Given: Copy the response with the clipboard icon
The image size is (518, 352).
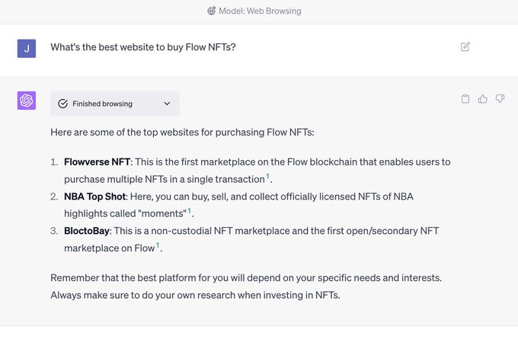Looking at the screenshot, I should [x=465, y=99].
